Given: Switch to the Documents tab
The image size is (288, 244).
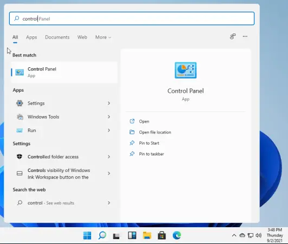Looking at the screenshot, I should [x=57, y=37].
